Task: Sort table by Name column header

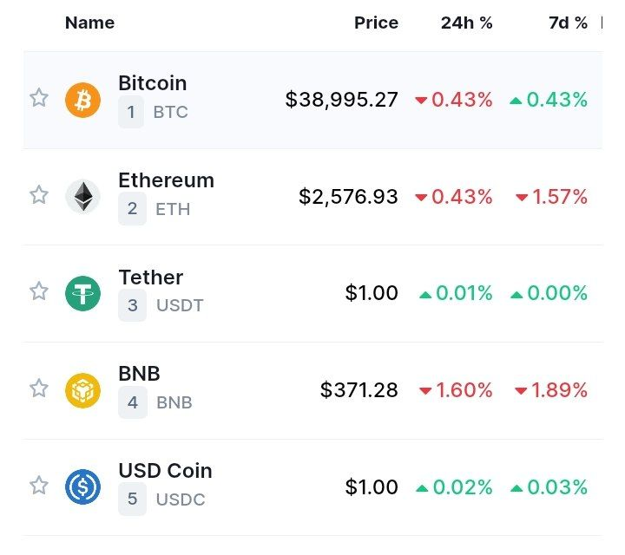Action: (x=89, y=23)
